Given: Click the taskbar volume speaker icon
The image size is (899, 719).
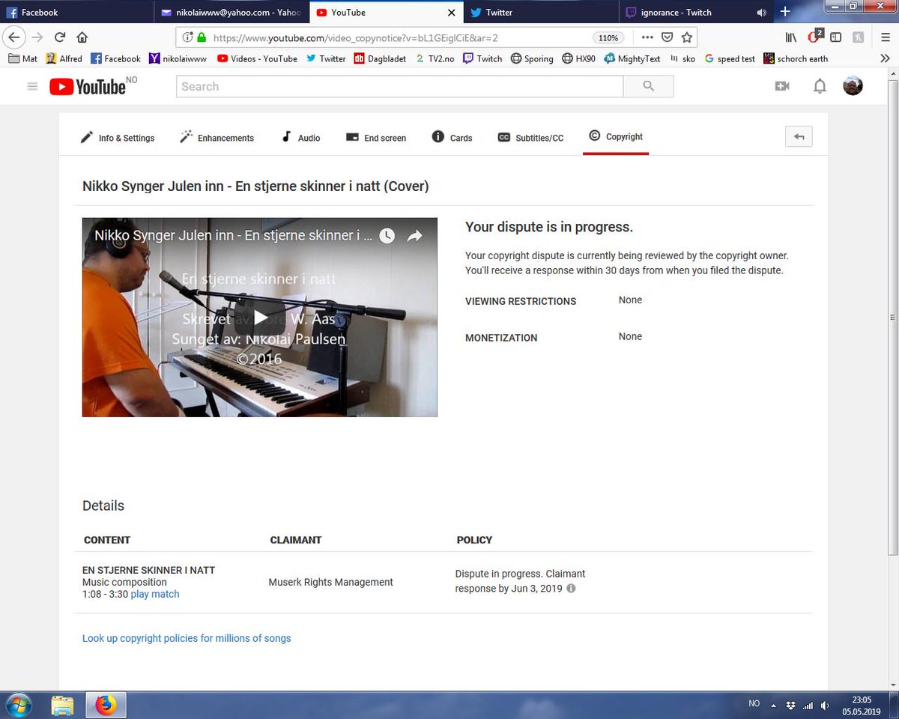Looking at the screenshot, I should 825,705.
